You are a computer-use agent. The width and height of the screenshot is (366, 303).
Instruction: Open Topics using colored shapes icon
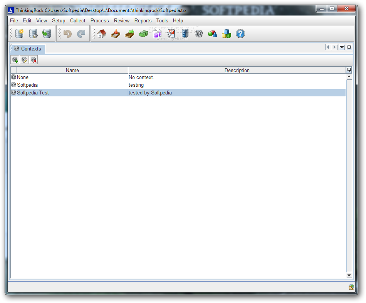(x=212, y=34)
